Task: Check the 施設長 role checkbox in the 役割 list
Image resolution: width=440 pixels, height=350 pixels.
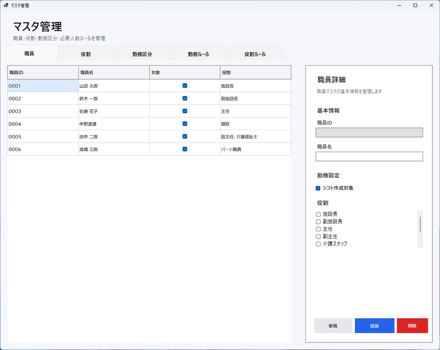Action: pyautogui.click(x=318, y=214)
